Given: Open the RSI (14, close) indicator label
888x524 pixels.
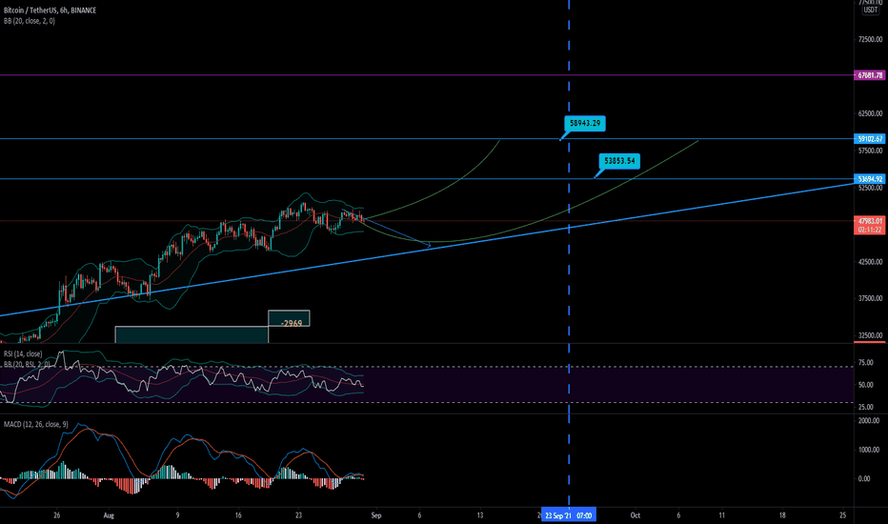Looking at the screenshot, I should 23,354.
